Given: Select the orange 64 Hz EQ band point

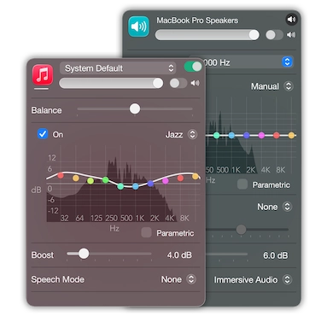Looking at the screenshot, I should tap(76, 178).
